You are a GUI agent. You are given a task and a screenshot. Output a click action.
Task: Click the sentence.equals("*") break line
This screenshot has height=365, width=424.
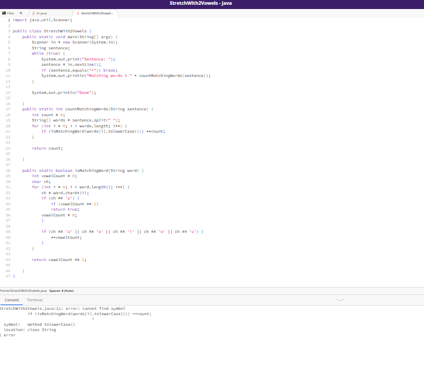coord(79,70)
